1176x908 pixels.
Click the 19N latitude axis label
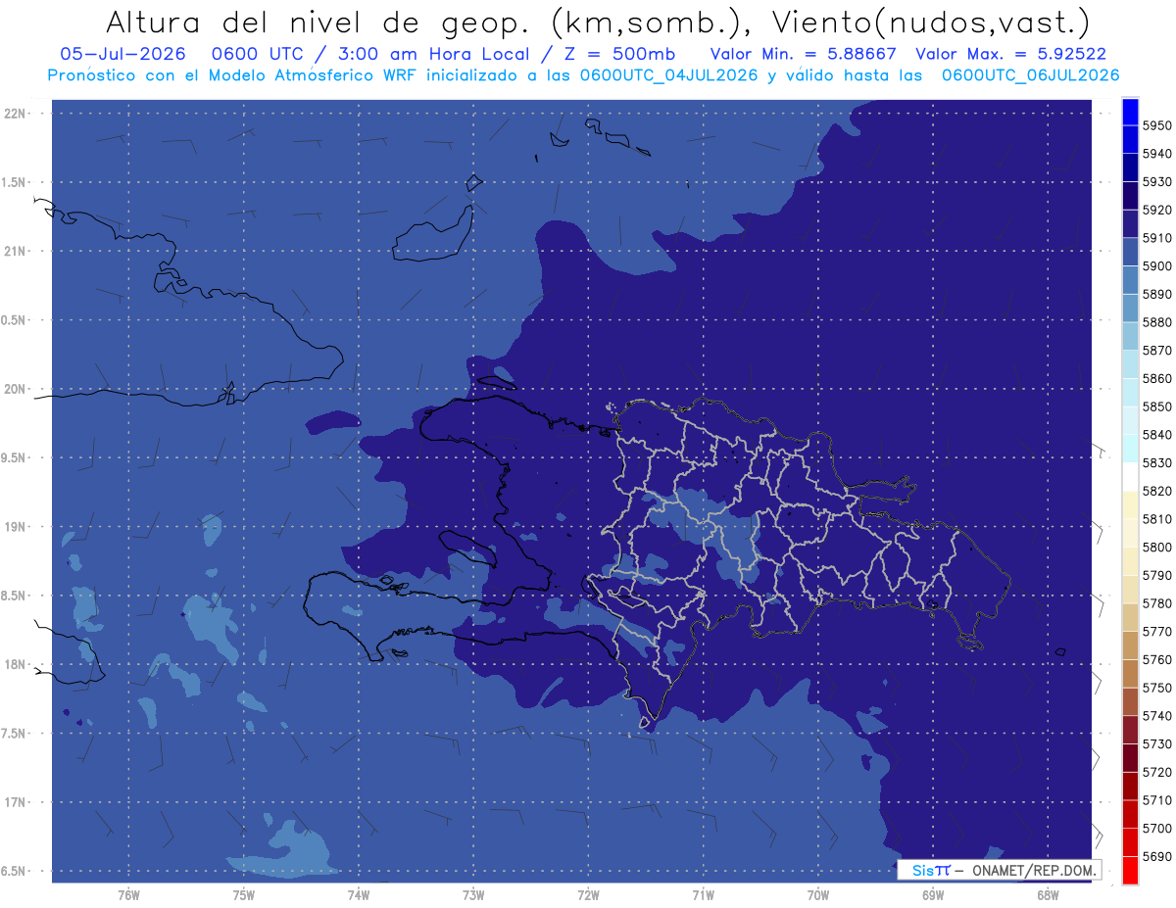point(16,527)
